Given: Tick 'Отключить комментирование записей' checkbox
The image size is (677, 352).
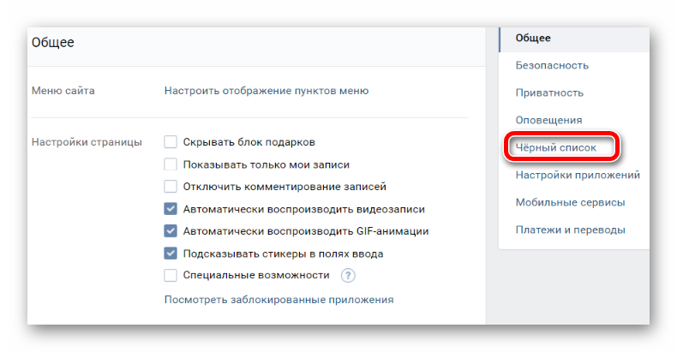Looking at the screenshot, I should [x=171, y=187].
